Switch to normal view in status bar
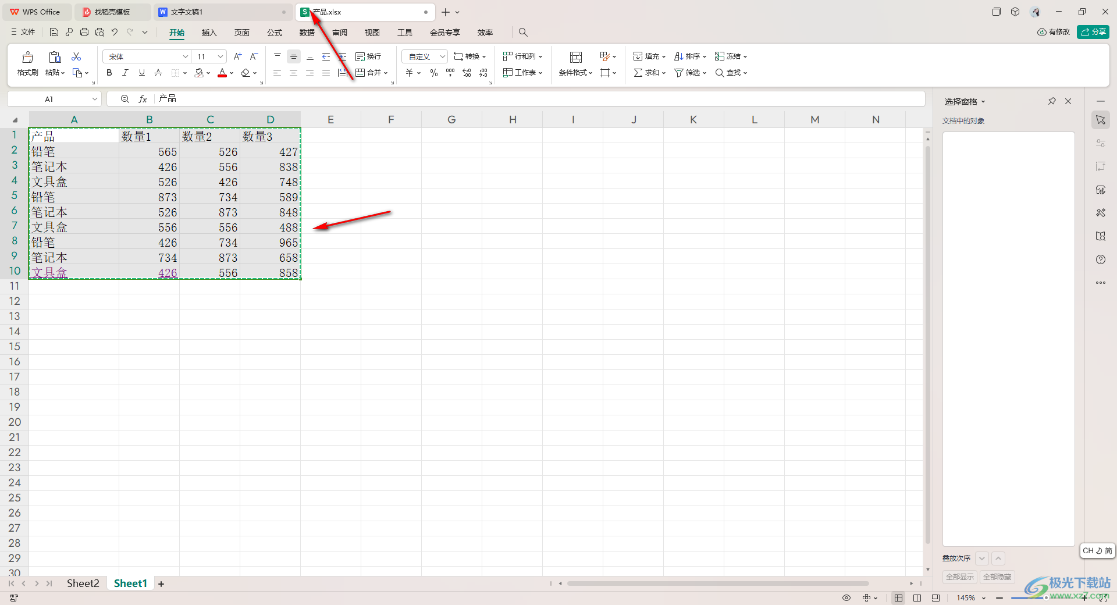The image size is (1117, 605). [899, 598]
